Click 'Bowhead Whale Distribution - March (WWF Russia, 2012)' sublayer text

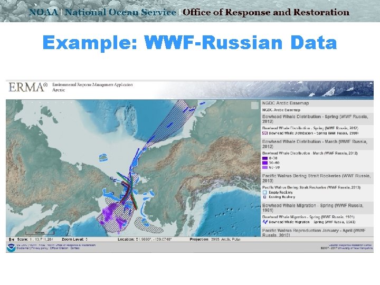(x=310, y=153)
